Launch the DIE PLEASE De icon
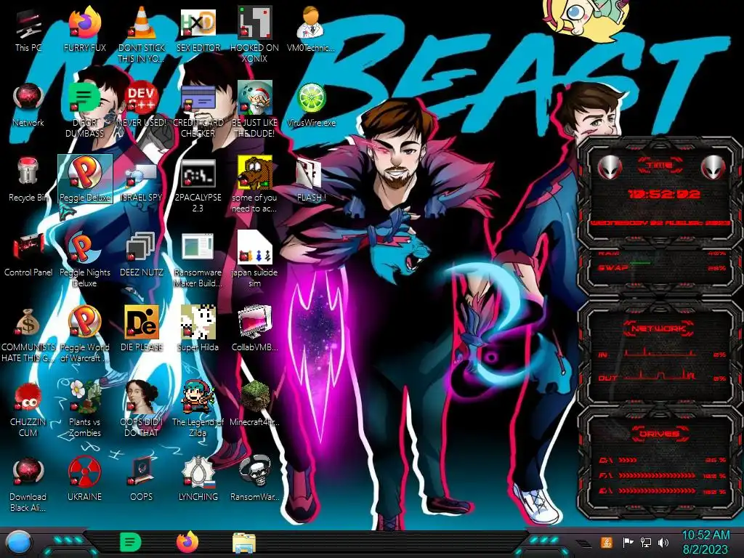Screen dimensions: 744x558 (142, 329)
